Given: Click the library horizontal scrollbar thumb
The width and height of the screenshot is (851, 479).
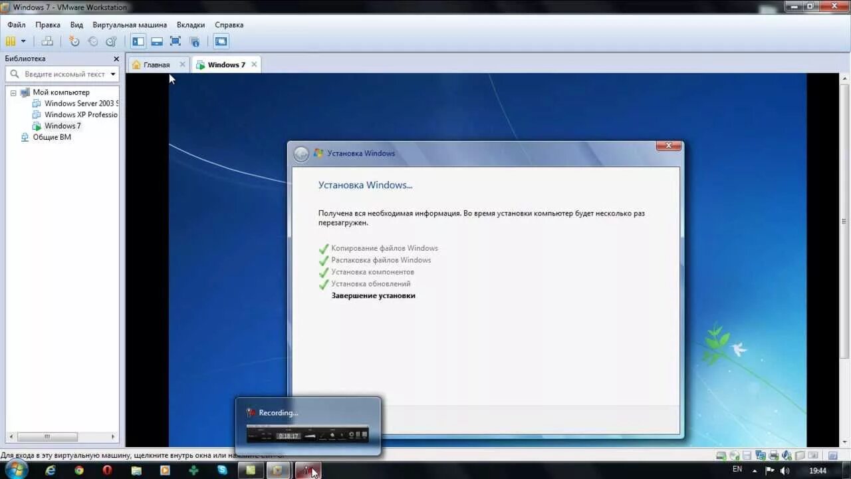Looking at the screenshot, I should point(47,437).
